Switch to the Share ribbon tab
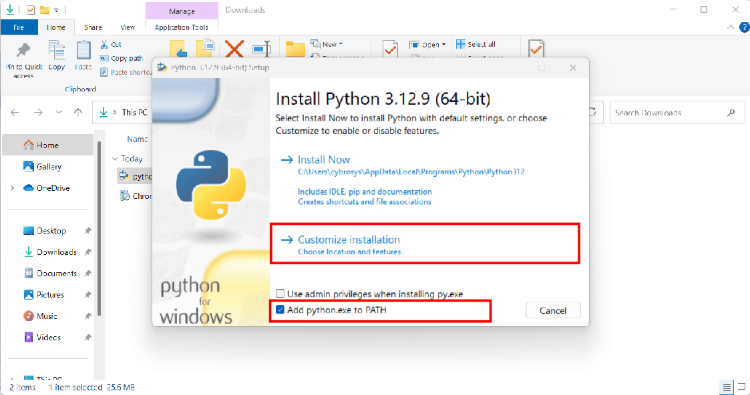This screenshot has width=750, height=395. pyautogui.click(x=93, y=27)
